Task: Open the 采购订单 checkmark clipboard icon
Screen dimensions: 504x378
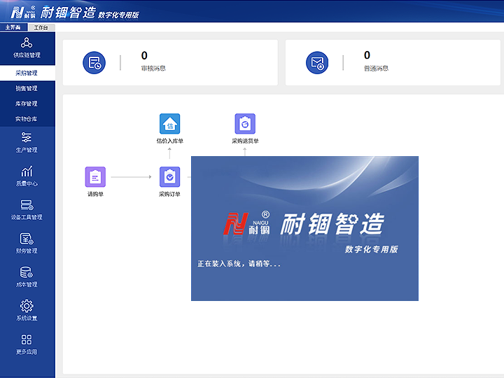Action: click(x=169, y=177)
